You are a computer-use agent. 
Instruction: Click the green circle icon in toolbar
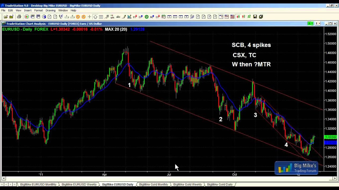click(146, 17)
